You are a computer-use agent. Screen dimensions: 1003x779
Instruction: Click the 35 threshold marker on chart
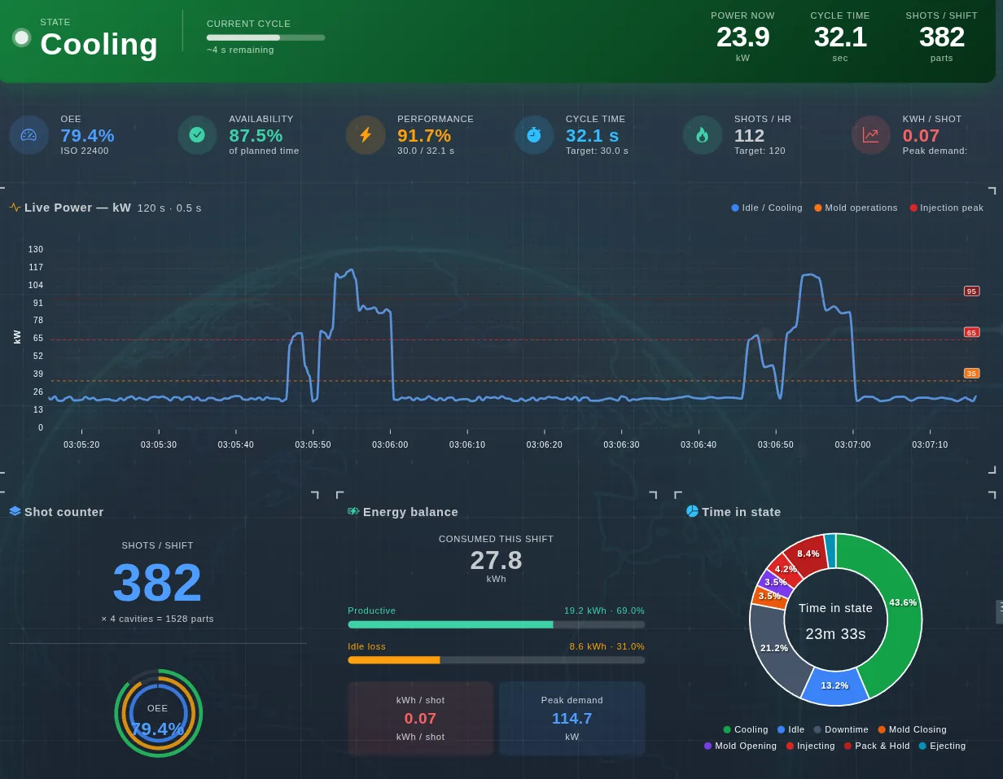tap(971, 374)
